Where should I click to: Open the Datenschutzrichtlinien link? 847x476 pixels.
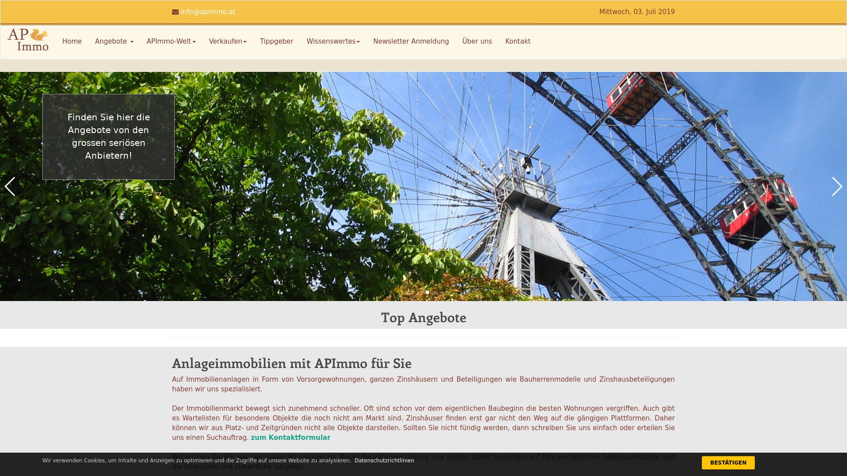coord(384,461)
